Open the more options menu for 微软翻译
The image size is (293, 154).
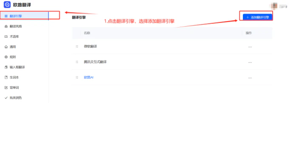coord(250,47)
